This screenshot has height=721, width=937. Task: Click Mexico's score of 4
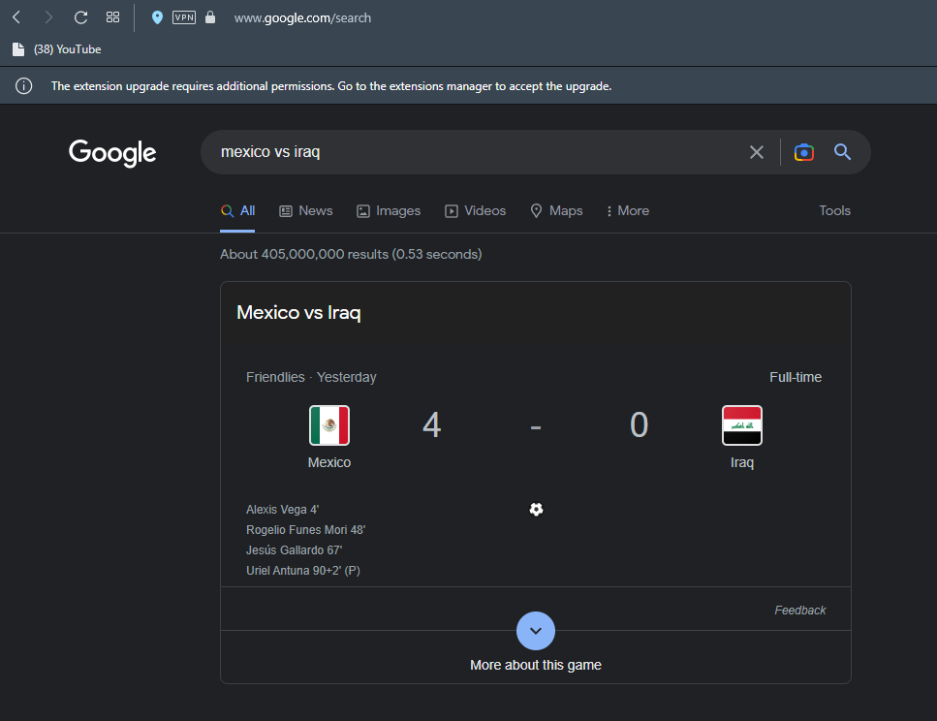click(x=431, y=425)
